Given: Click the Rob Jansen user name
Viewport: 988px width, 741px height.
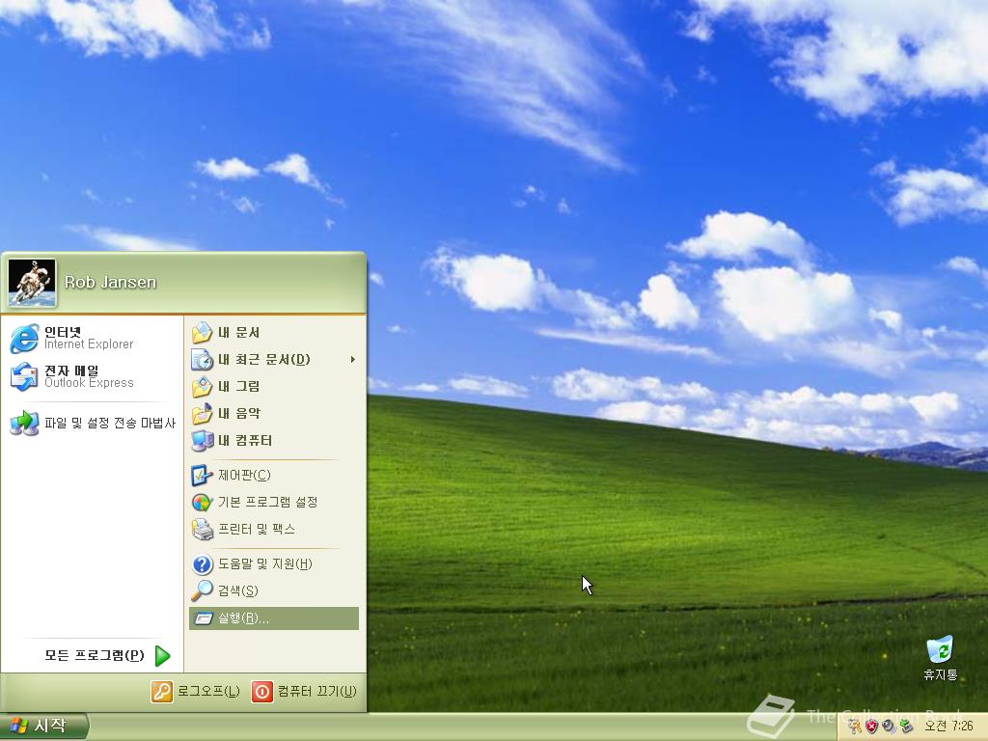Looking at the screenshot, I should tap(110, 283).
